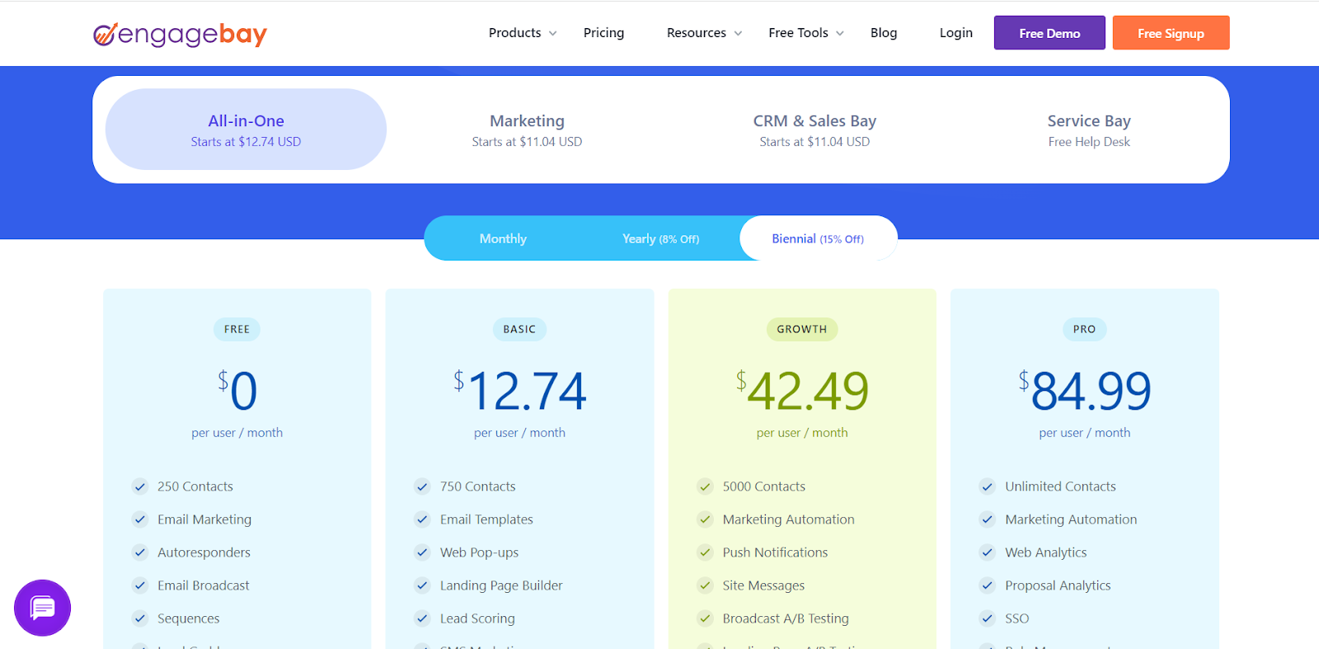The height and width of the screenshot is (649, 1319).
Task: Click Marketing Automation in the Growth plan
Action: [x=788, y=520]
